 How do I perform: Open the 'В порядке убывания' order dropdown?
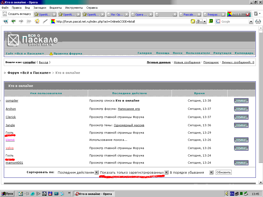pyautogui.click(x=211, y=173)
